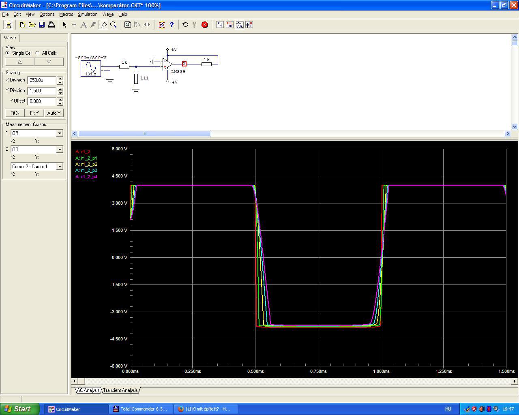Click the X Division input field
This screenshot has height=415, width=519.
click(x=42, y=80)
